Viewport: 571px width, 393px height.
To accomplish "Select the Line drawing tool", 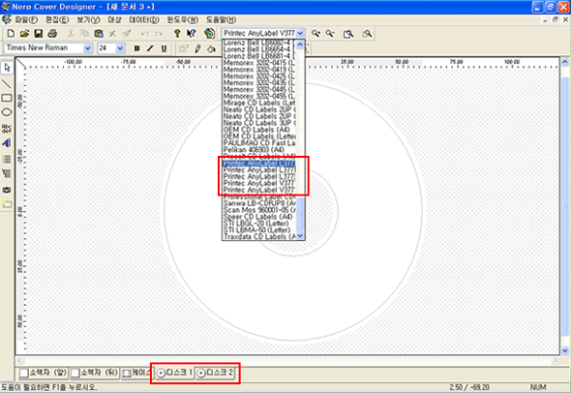I will 7,84.
